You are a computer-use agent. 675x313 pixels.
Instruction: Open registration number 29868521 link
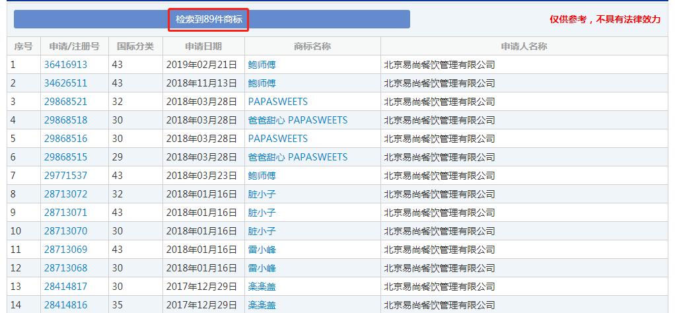65,102
